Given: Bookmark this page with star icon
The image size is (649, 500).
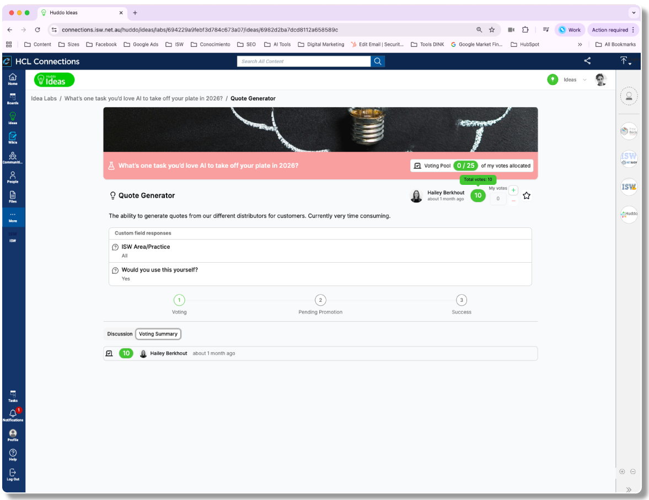Looking at the screenshot, I should coord(492,30).
